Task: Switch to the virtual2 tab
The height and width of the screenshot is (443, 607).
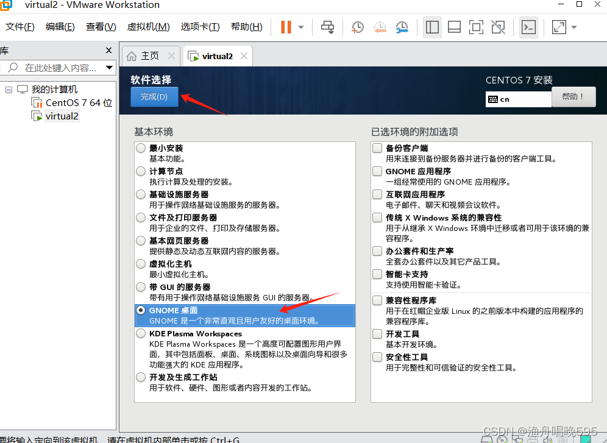Action: (x=217, y=56)
